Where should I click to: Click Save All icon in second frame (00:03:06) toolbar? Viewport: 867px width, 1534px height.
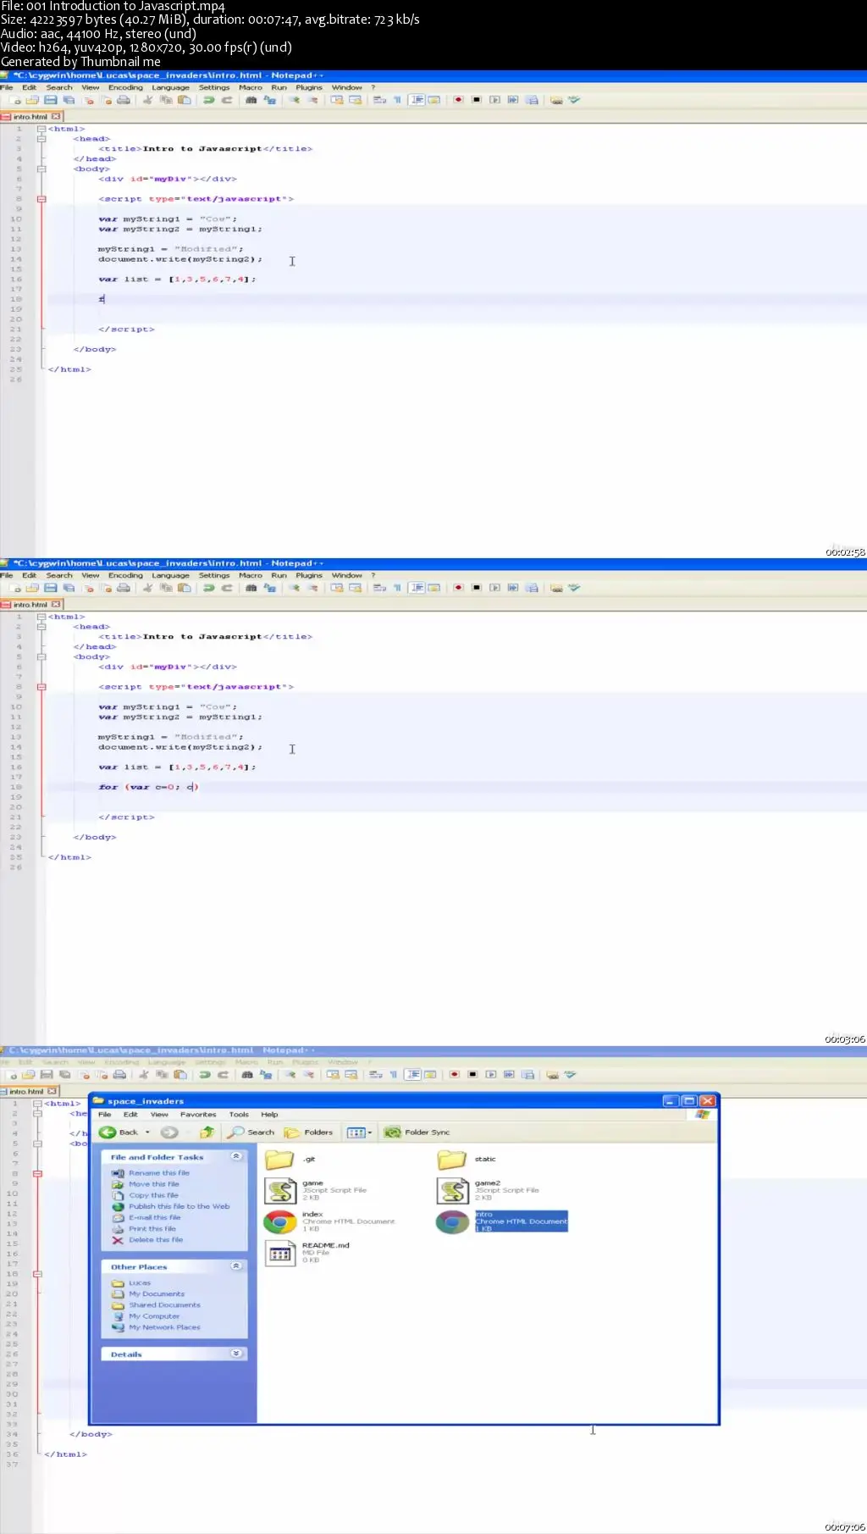pos(69,588)
